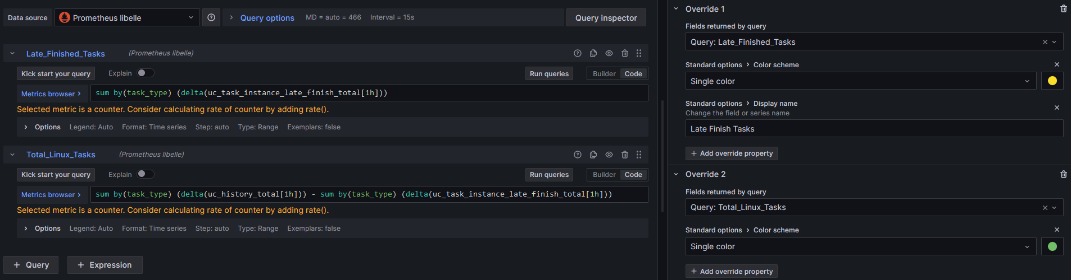Toggle visibility of the Late_Finished_Tasks query
Image resolution: width=1071 pixels, height=280 pixels.
[x=609, y=53]
